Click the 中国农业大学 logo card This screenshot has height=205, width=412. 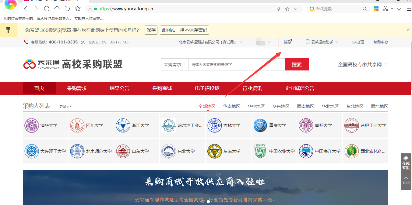click(x=274, y=151)
